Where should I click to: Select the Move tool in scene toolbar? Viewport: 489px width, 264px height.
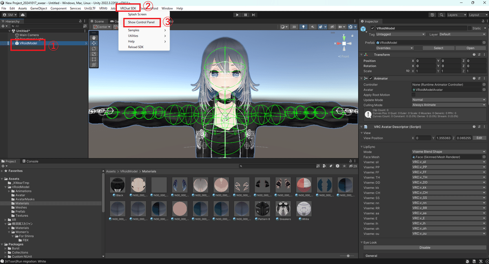pyautogui.click(x=94, y=43)
